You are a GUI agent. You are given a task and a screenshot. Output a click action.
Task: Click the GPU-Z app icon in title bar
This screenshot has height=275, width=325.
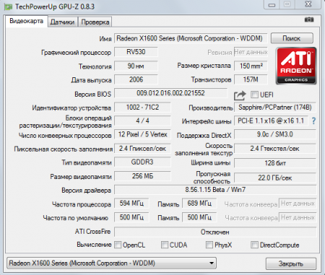click(9, 6)
